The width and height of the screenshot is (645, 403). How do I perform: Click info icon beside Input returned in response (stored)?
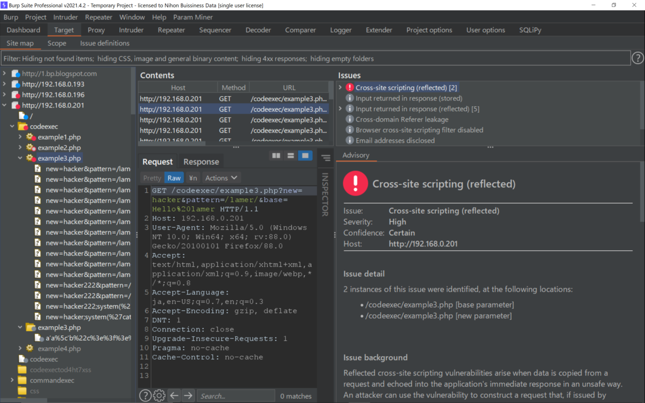[x=350, y=98]
